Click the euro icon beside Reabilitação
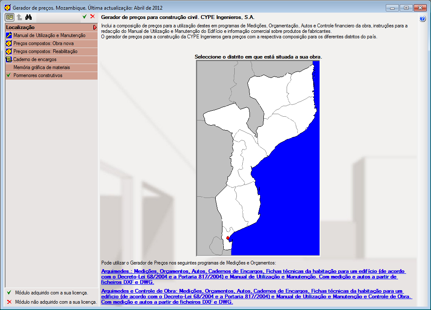This screenshot has width=431, height=310. (9, 51)
